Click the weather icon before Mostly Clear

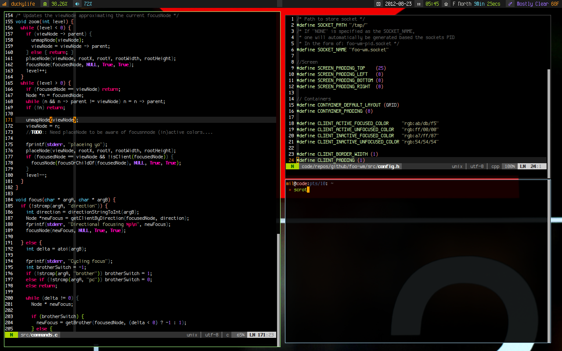pyautogui.click(x=510, y=4)
